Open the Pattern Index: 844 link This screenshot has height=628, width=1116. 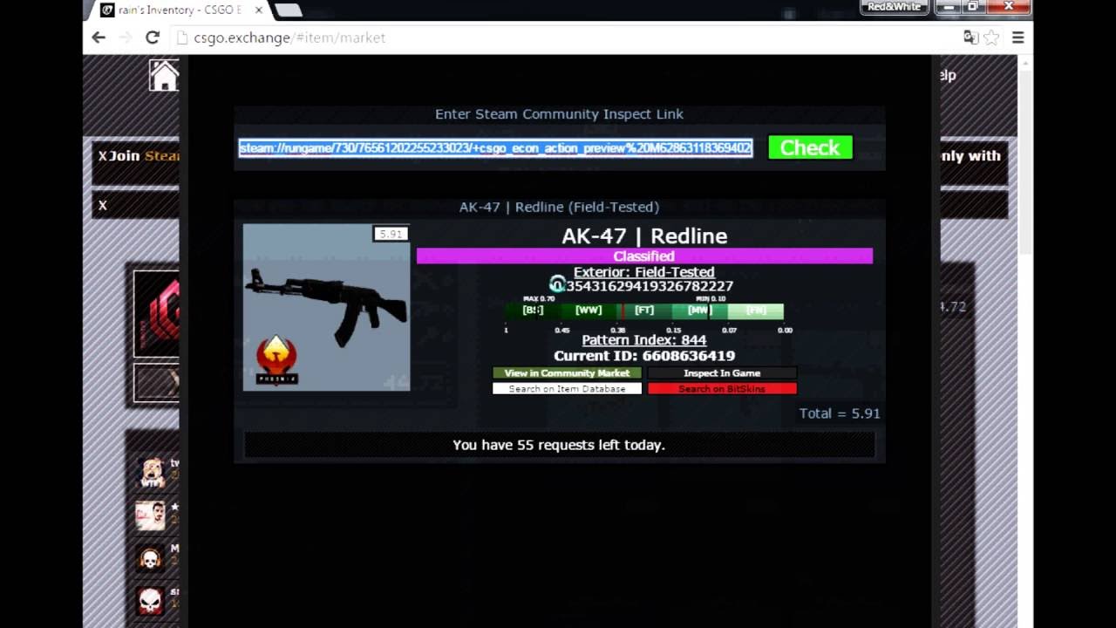pyautogui.click(x=643, y=340)
